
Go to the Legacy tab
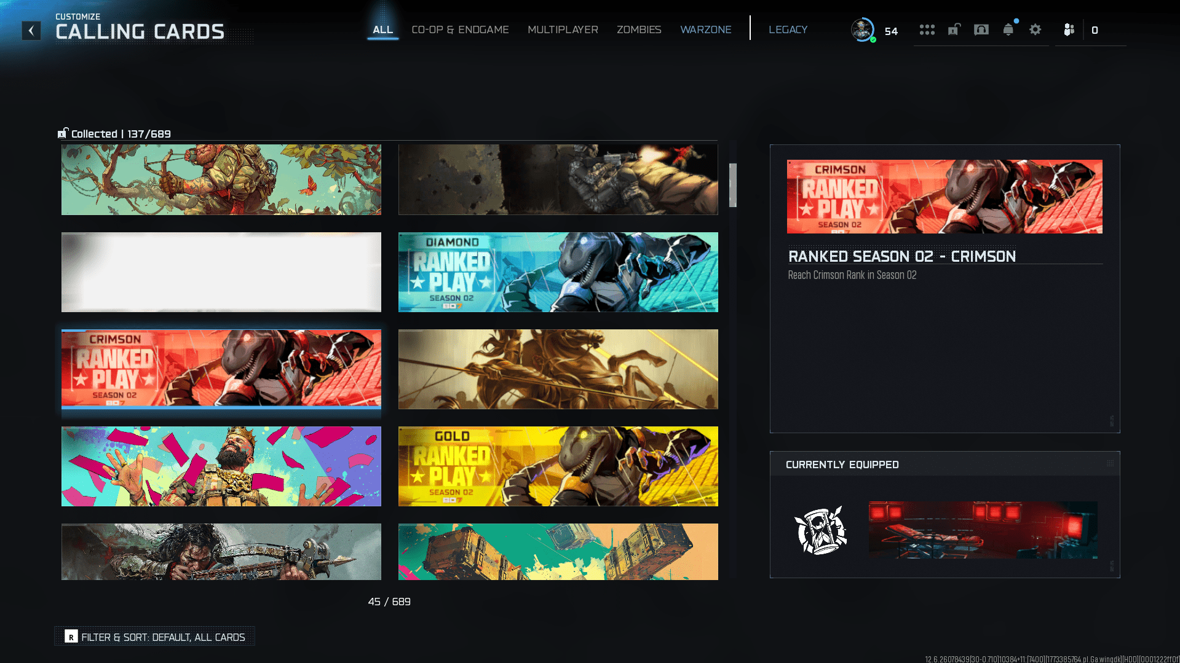788,29
